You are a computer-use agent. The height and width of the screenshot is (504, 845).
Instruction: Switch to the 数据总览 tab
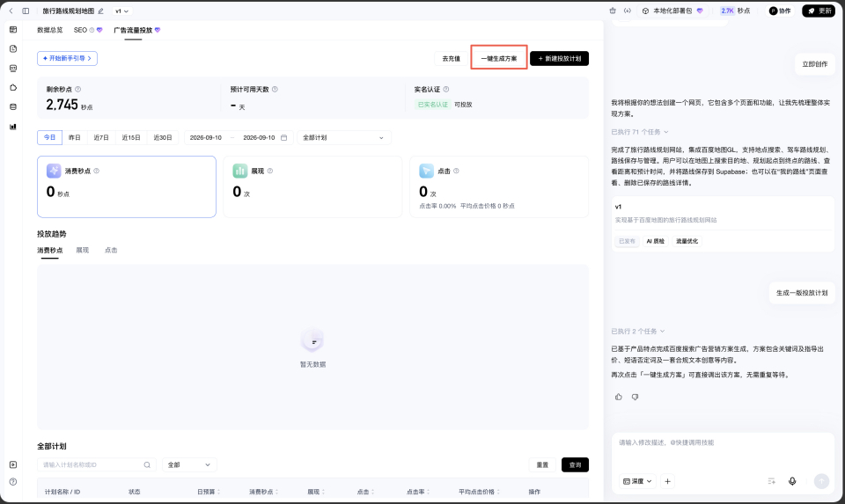(49, 30)
